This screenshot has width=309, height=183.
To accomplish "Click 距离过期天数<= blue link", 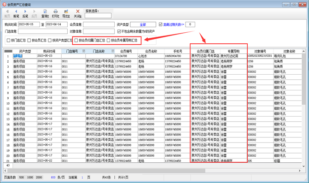I will [x=174, y=24].
